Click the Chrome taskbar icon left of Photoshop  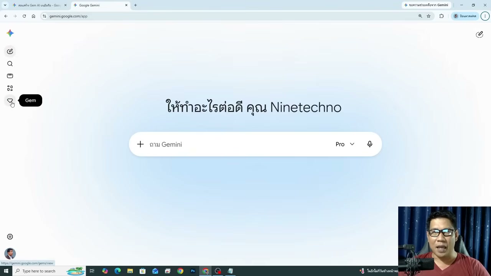(x=180, y=271)
